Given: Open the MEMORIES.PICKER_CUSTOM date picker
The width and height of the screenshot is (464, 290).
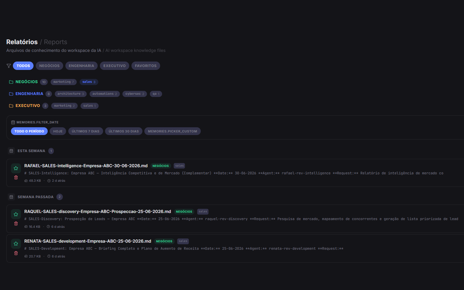Looking at the screenshot, I should [x=172, y=131].
